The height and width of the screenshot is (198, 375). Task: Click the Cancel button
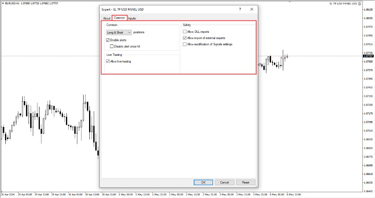coord(225,182)
